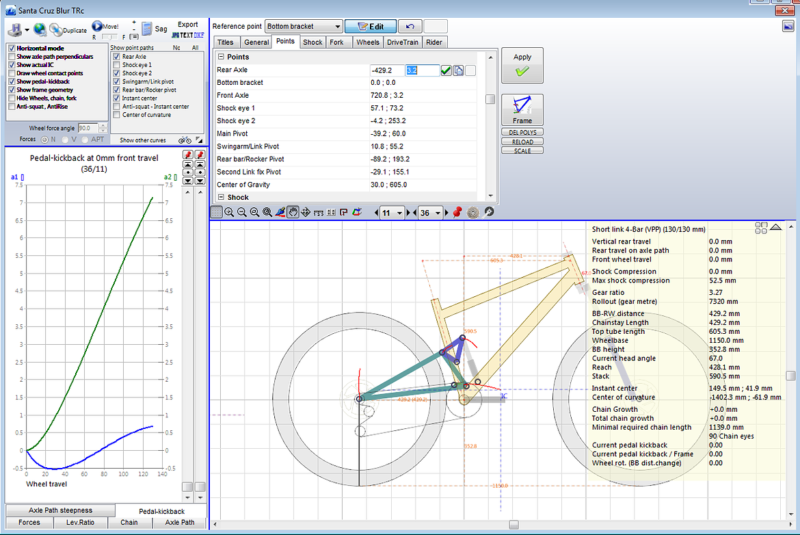Viewport: 800px width, 535px height.
Task: Toggle Center of curvature checkbox
Action: pyautogui.click(x=116, y=115)
